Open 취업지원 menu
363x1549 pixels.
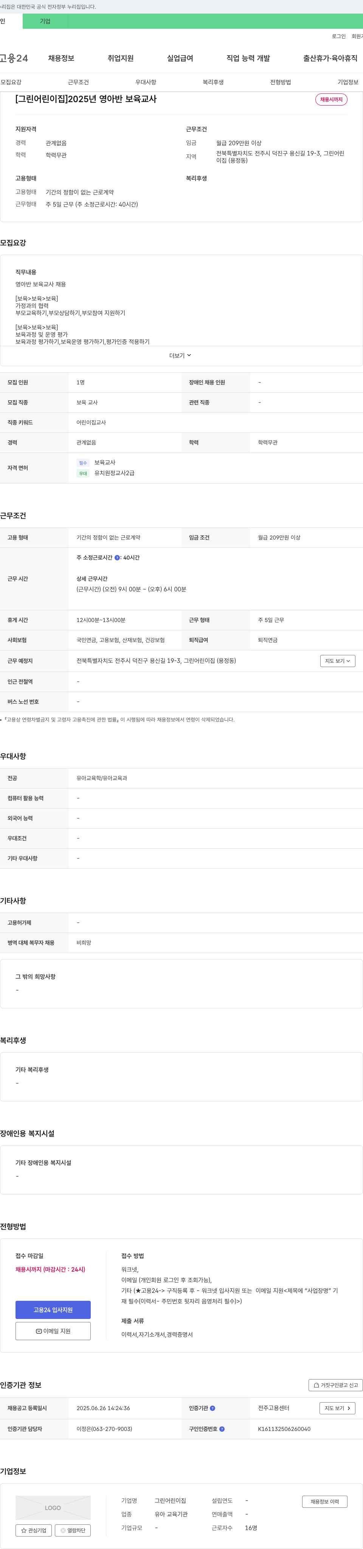click(x=120, y=58)
